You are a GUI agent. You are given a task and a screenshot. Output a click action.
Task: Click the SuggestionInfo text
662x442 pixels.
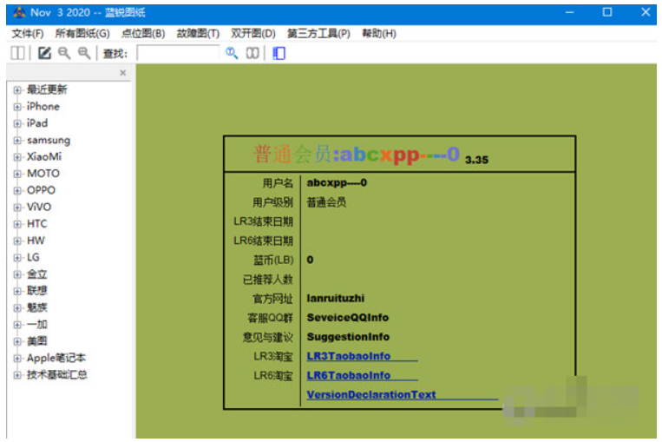(348, 337)
